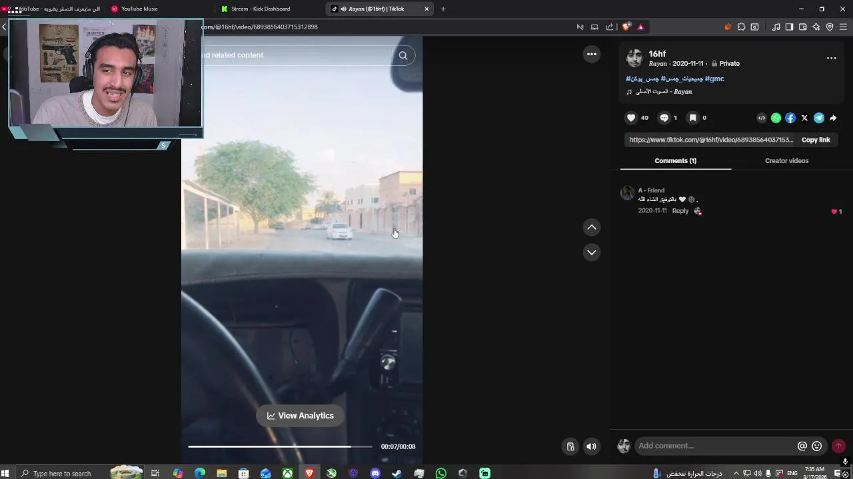
Task: Open post options three-dot menu beside 16hf
Action: click(832, 58)
